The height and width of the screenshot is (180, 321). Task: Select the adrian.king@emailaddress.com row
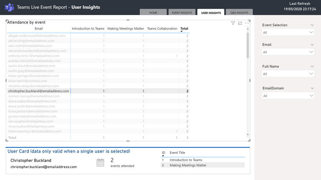point(31,41)
